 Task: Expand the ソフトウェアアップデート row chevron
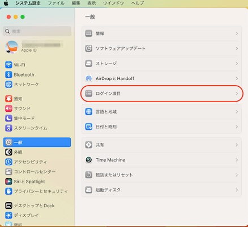[237, 48]
